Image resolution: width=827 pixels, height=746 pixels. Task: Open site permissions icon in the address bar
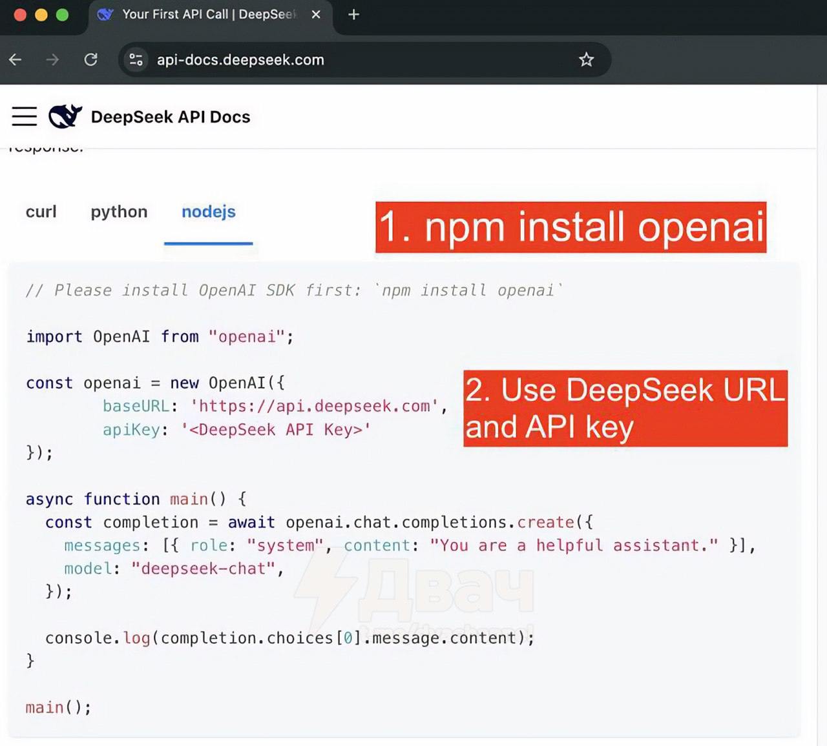(136, 59)
